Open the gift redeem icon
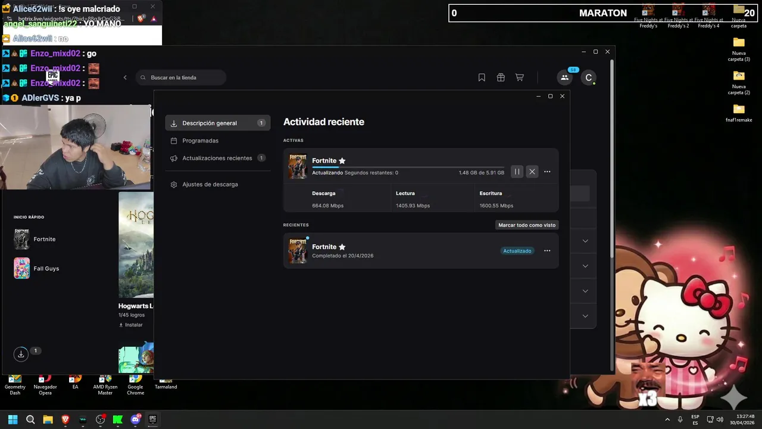Viewport: 762px width, 429px height. tap(501, 77)
